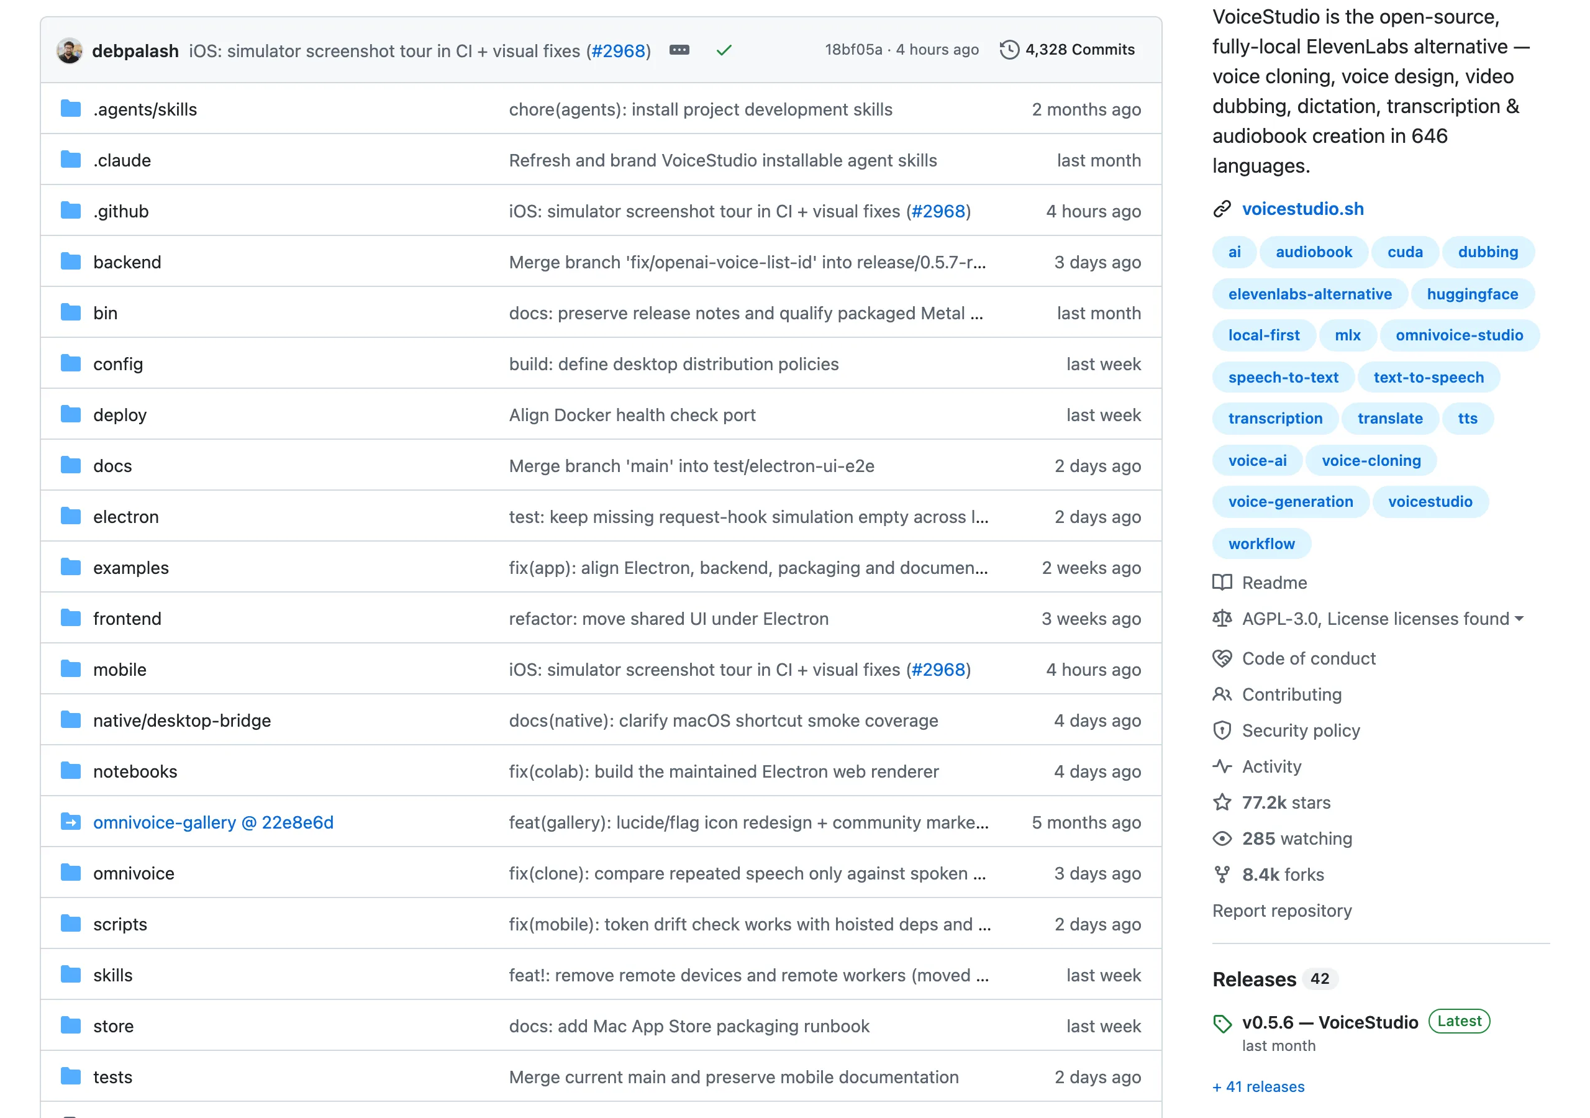Open the mobile folder
Image resolution: width=1590 pixels, height=1118 pixels.
click(120, 670)
